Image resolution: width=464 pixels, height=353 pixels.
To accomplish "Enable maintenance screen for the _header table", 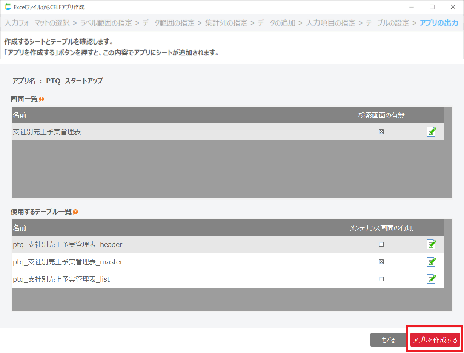I will click(381, 244).
